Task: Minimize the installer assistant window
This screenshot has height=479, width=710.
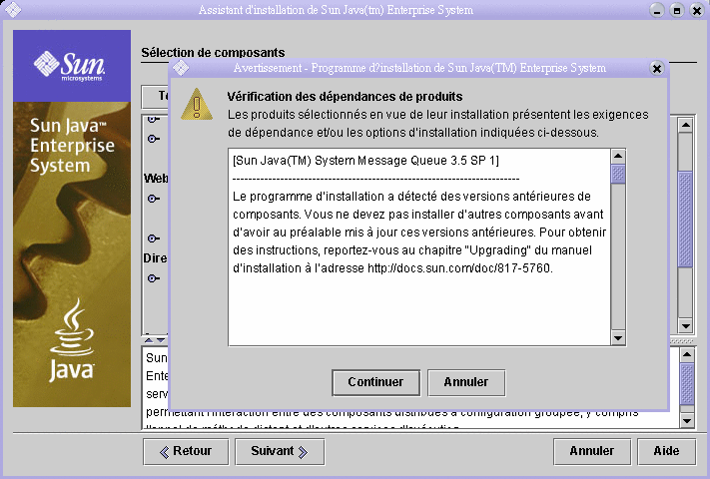Action: click(x=656, y=10)
